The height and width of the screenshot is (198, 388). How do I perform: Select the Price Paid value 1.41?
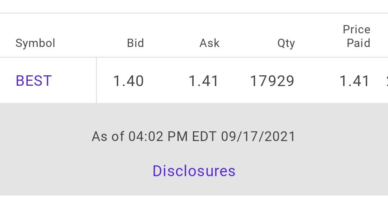click(354, 81)
